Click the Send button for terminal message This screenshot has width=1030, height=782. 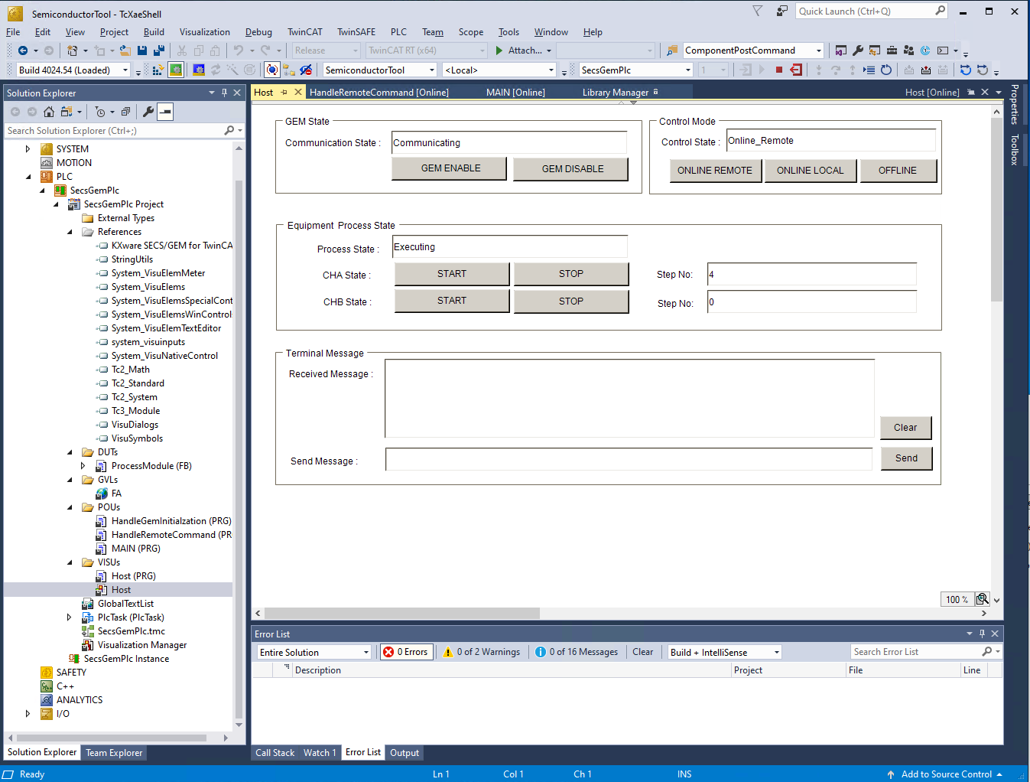[906, 458]
